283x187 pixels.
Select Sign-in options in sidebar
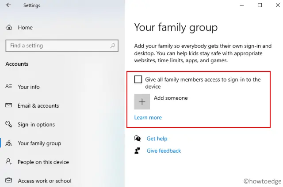[36, 124]
